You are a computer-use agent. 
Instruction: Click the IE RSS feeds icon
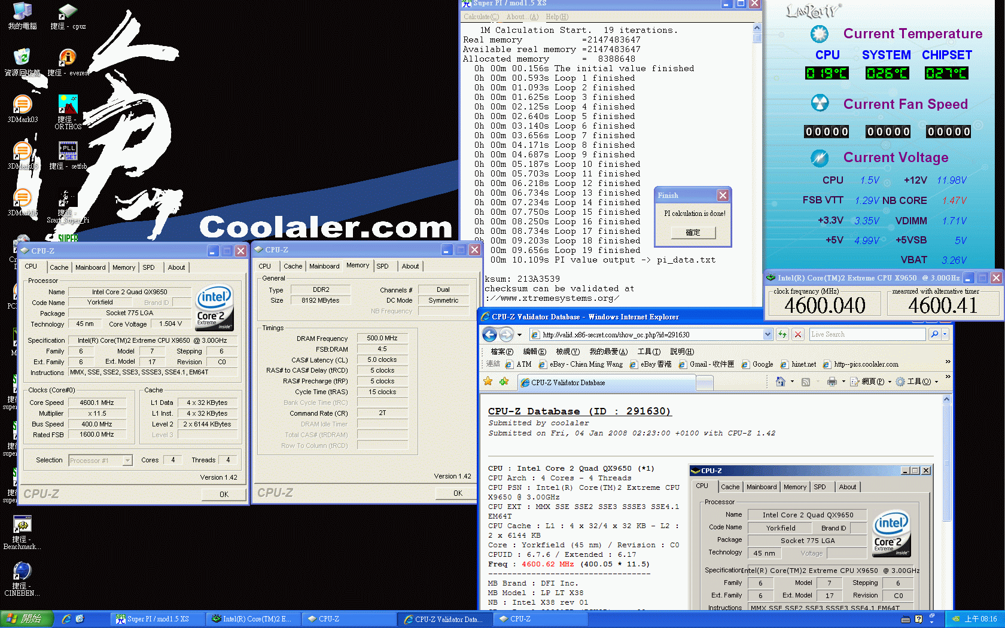[806, 382]
